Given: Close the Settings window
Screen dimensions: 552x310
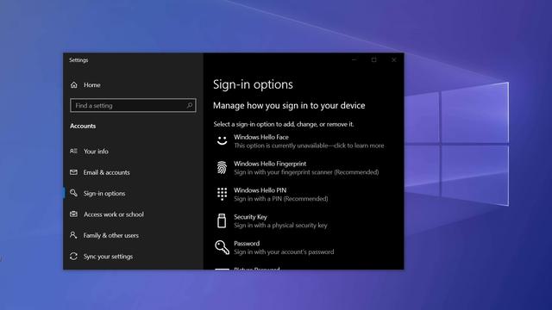Looking at the screenshot, I should (394, 60).
